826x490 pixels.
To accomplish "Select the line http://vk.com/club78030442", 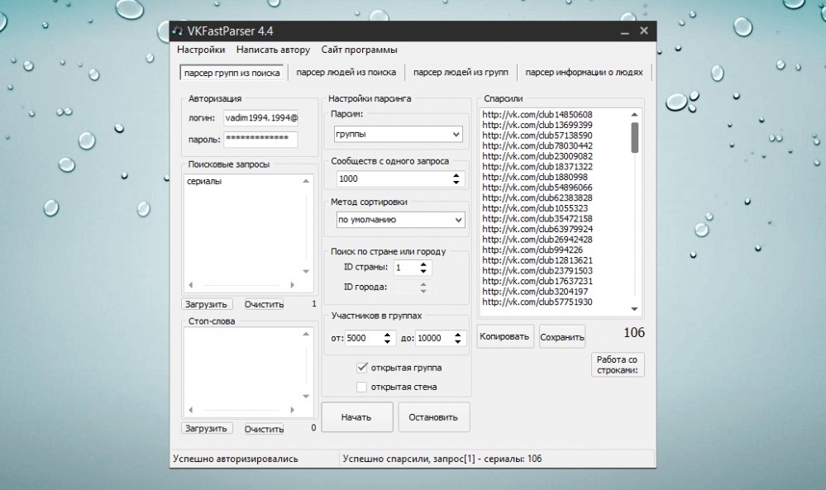I will [537, 145].
